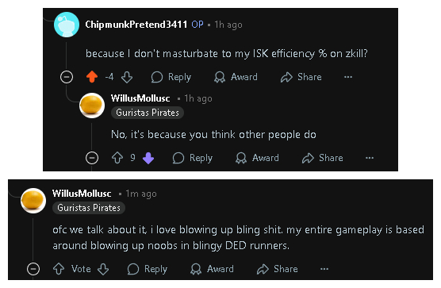Collapse WillusMollusc's 1h ago reply thread
This screenshot has width=441, height=288.
point(92,158)
